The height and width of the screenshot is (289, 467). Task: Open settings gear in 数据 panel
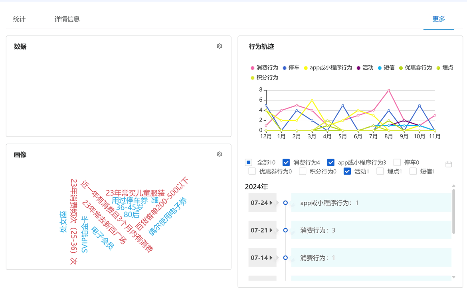(219, 46)
